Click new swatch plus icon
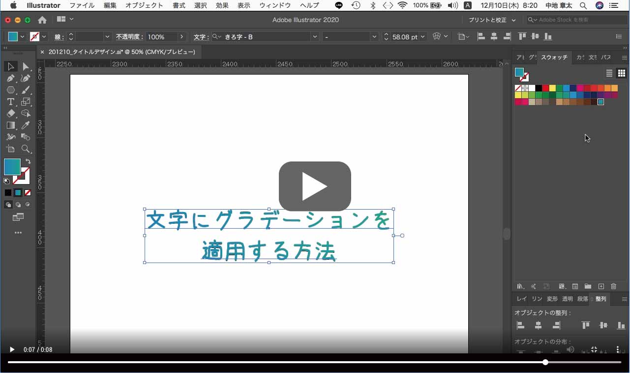Viewport: 630px width, 373px height. (x=601, y=286)
